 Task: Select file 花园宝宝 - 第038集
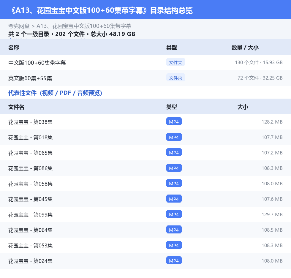coord(30,122)
